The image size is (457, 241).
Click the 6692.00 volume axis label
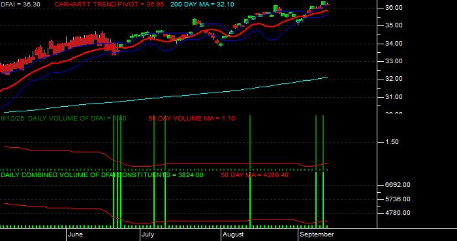pos(398,185)
